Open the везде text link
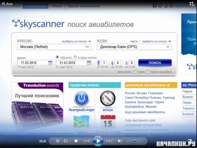This screenshot has height=148, width=197. pos(108,110)
